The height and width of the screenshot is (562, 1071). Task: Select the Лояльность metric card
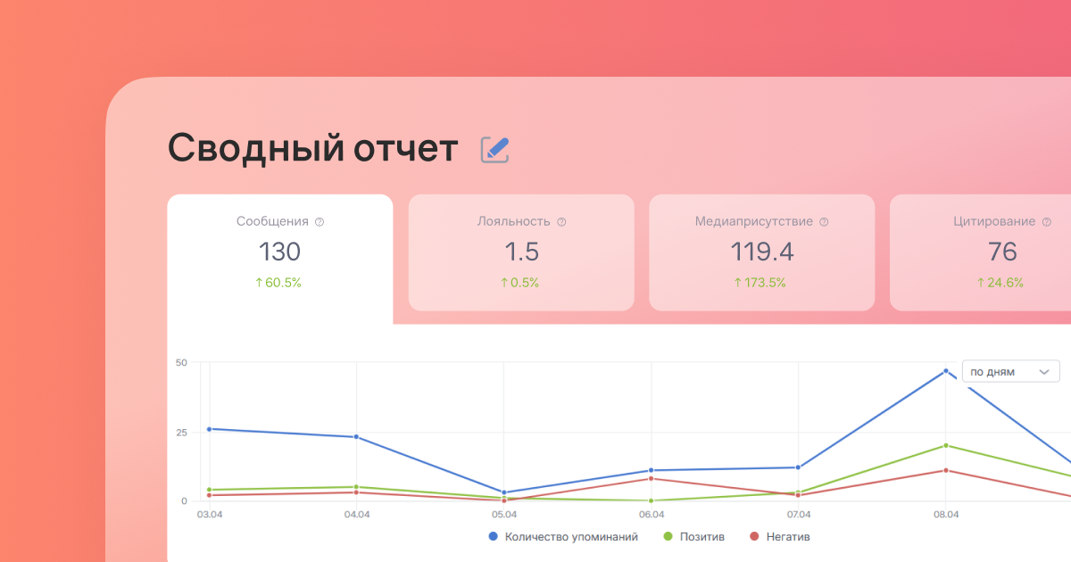point(521,252)
